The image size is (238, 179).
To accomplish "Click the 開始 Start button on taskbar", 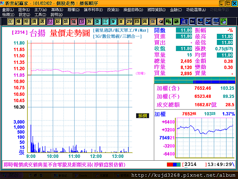I will 12,175.
